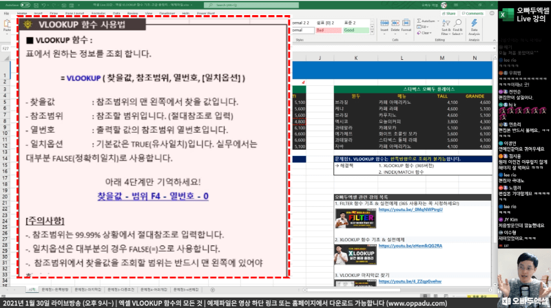
Task: Select column K header
Action: point(355,58)
